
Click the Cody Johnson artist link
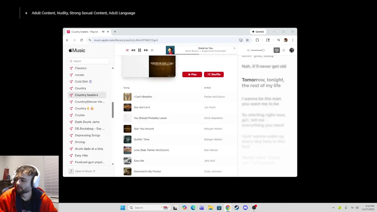pyautogui.click(x=213, y=171)
